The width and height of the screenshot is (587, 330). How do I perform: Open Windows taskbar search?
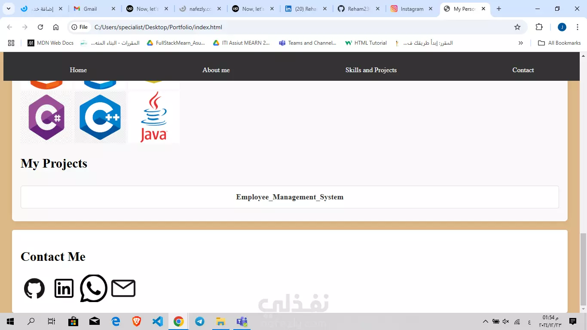coord(31,321)
